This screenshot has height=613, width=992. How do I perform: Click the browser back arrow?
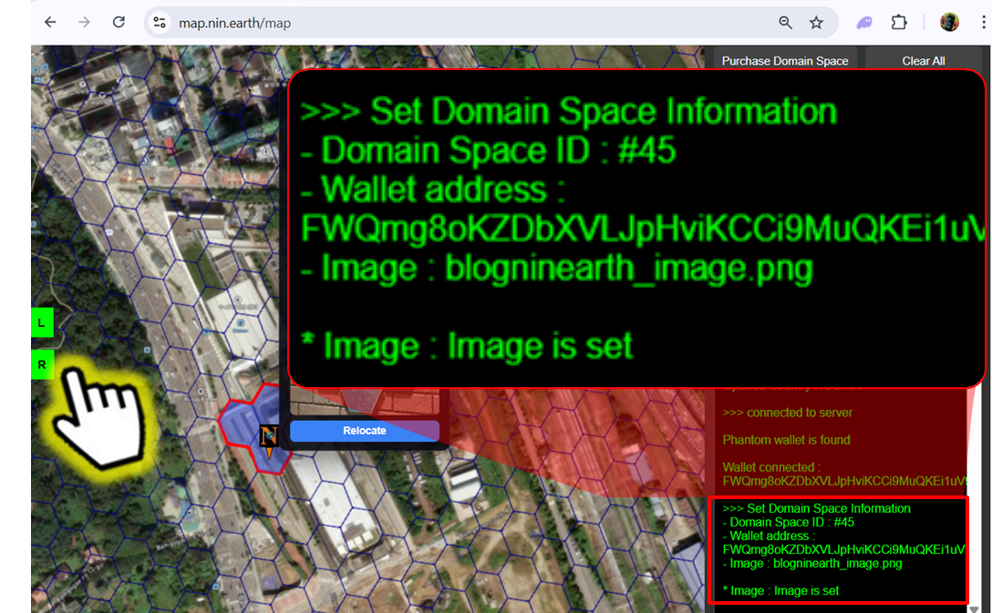click(x=50, y=23)
